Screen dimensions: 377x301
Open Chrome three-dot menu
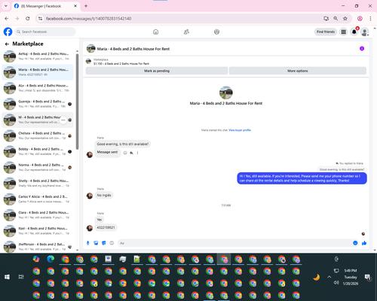click(x=370, y=19)
